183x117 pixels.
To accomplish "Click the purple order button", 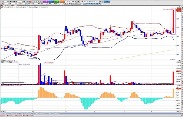I will point(46,2).
